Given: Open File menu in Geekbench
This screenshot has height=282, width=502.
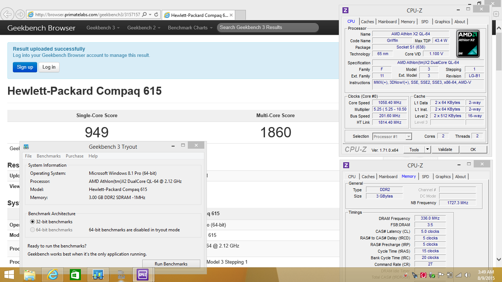Looking at the screenshot, I should pyautogui.click(x=28, y=156).
